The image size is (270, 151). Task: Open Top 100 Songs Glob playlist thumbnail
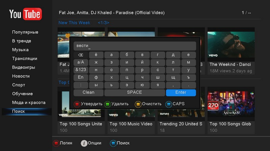coord(231,104)
